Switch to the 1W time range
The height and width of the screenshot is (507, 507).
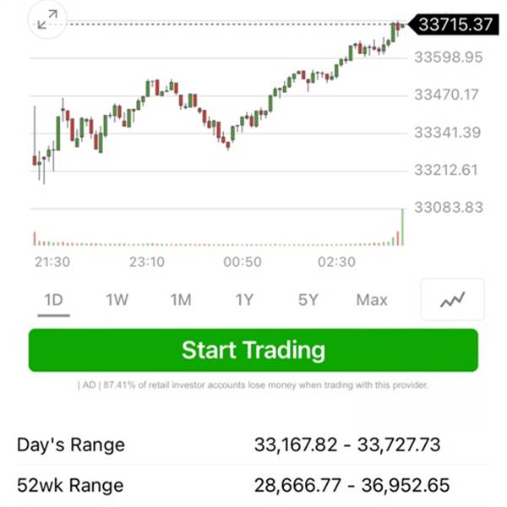pos(117,300)
